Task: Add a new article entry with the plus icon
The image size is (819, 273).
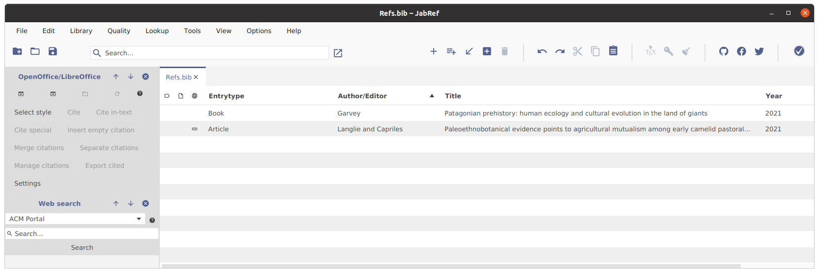Action: pos(434,51)
